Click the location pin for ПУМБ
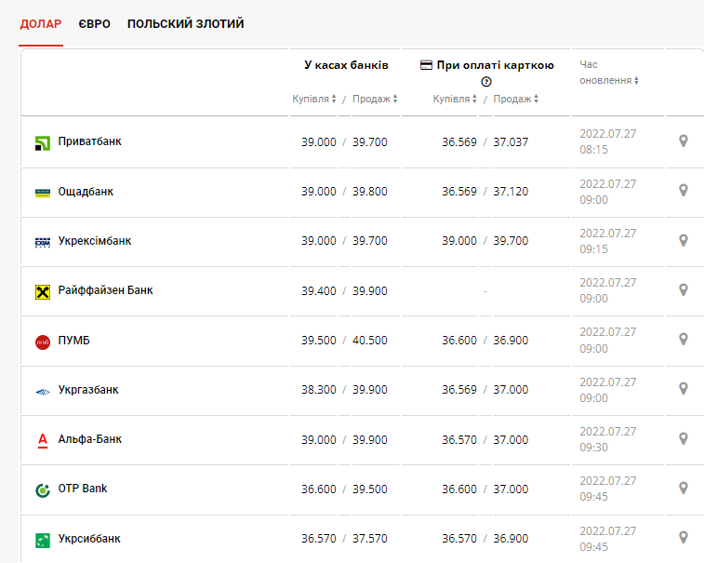 point(684,340)
